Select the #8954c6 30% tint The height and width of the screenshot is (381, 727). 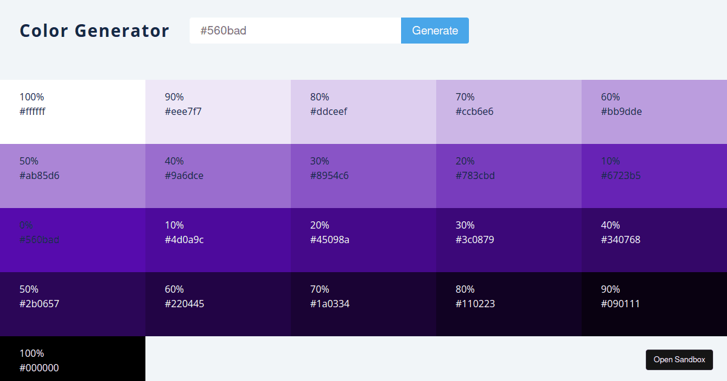pyautogui.click(x=363, y=175)
